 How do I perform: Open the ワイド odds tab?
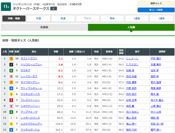[x=87, y=19]
